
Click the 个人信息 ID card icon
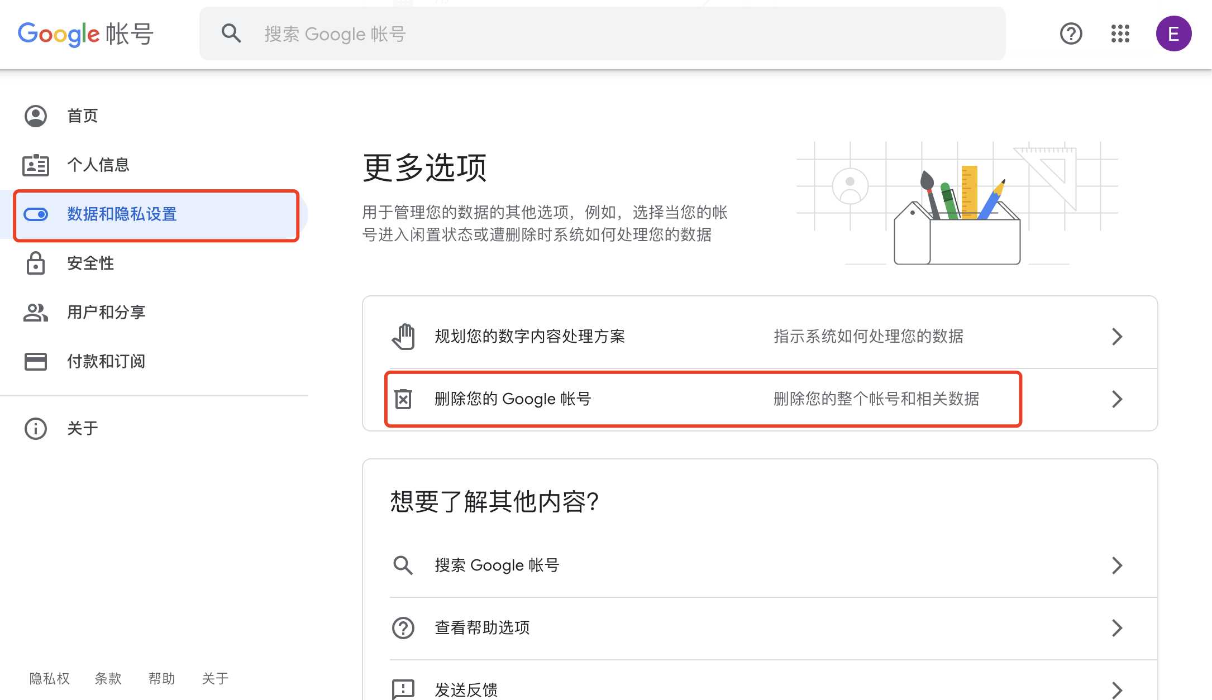pyautogui.click(x=35, y=165)
